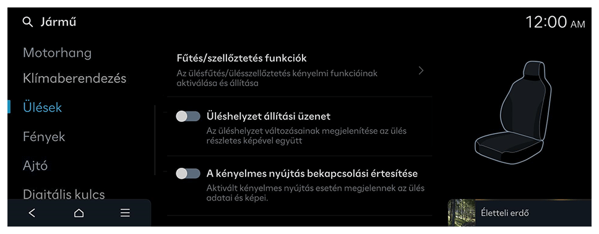Open the Ajtó settings category
The image size is (599, 234).
click(35, 166)
